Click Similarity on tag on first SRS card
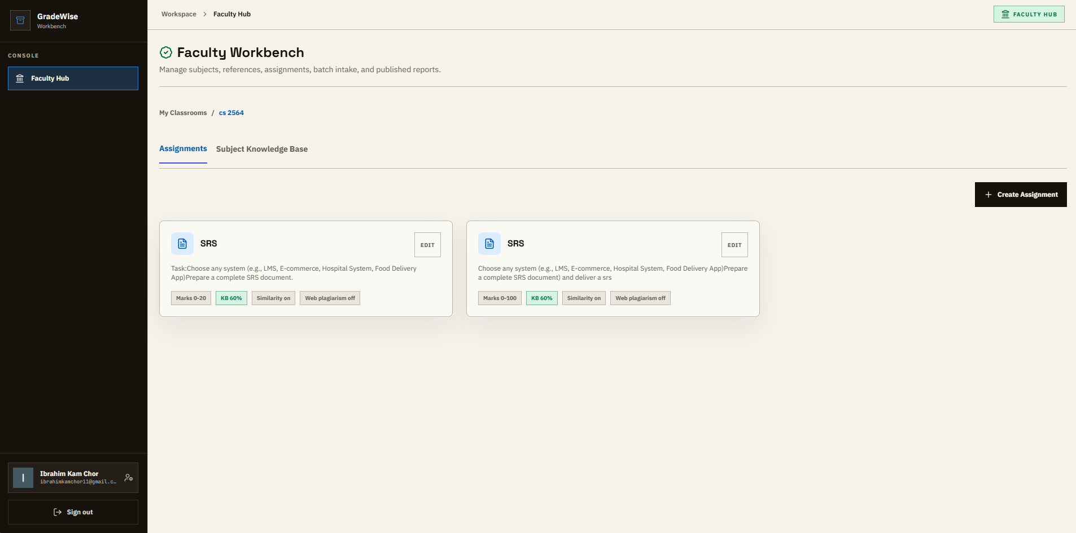 tap(273, 298)
